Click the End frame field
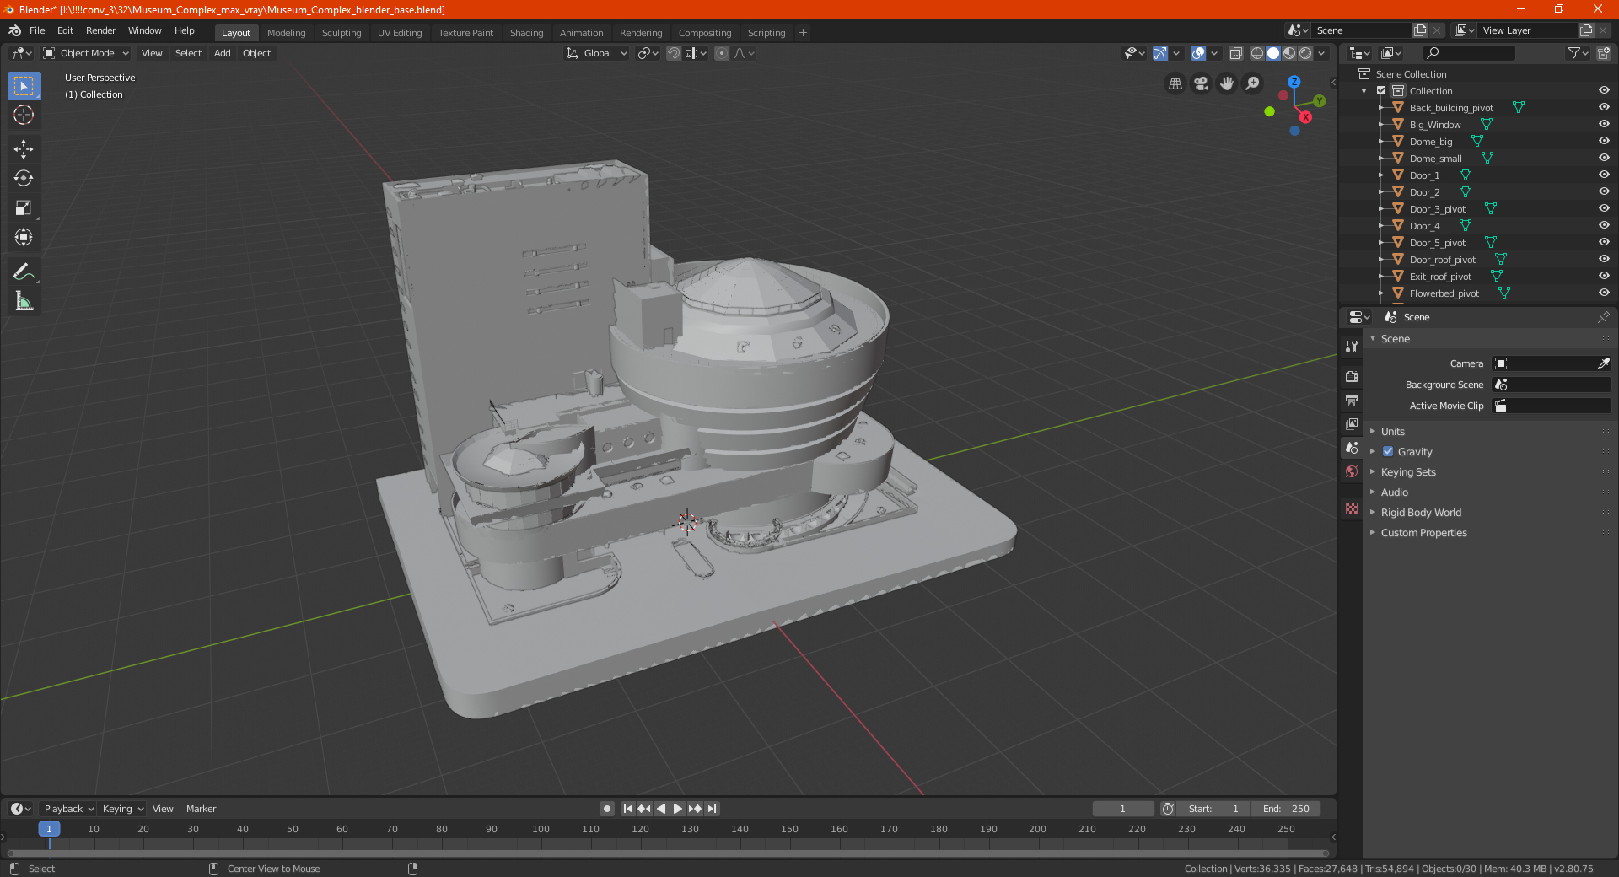 pos(1286,809)
